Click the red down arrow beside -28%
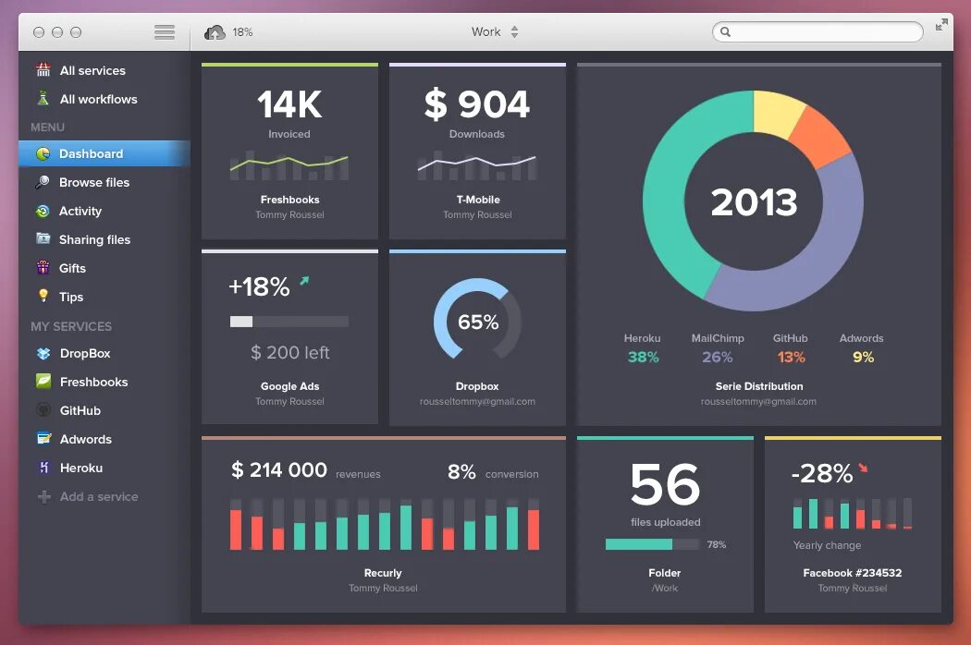This screenshot has width=971, height=645. (863, 468)
